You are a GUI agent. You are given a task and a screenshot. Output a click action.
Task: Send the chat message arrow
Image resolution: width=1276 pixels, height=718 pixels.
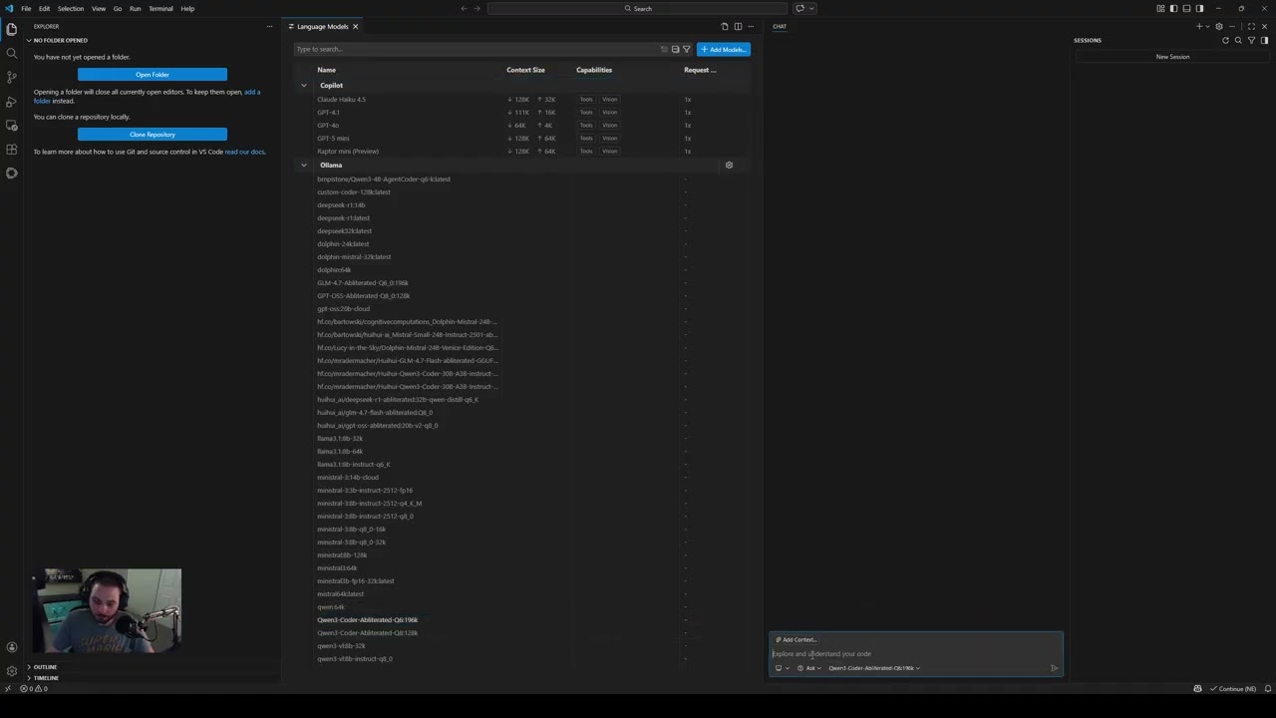1054,668
